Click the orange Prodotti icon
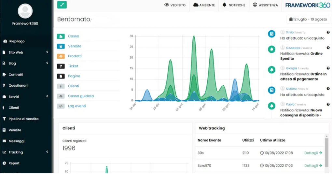 click(x=61, y=56)
